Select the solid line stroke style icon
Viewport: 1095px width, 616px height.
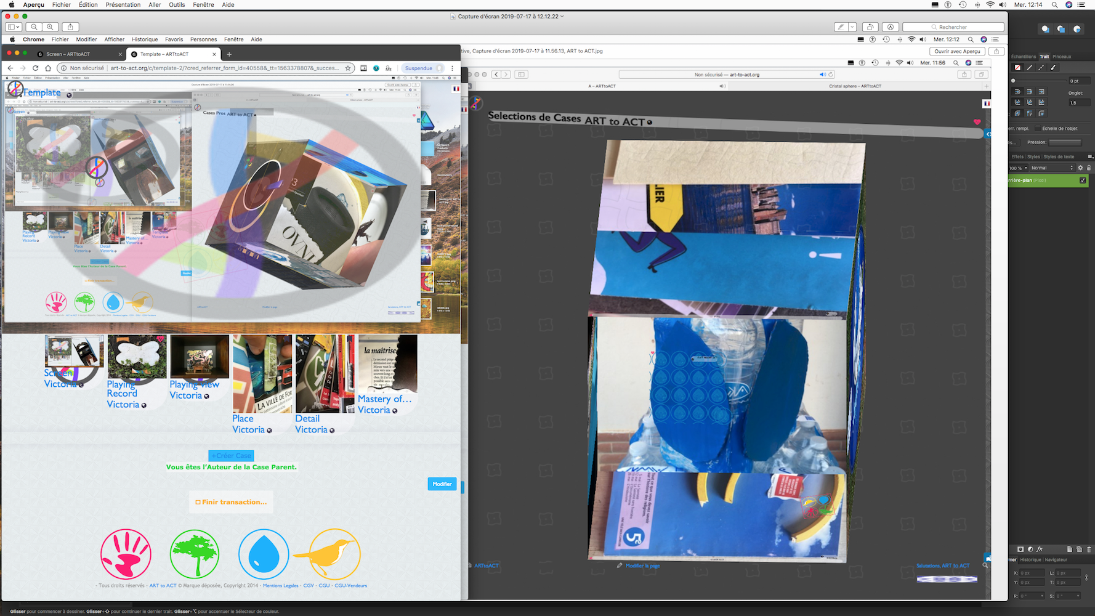point(1029,68)
